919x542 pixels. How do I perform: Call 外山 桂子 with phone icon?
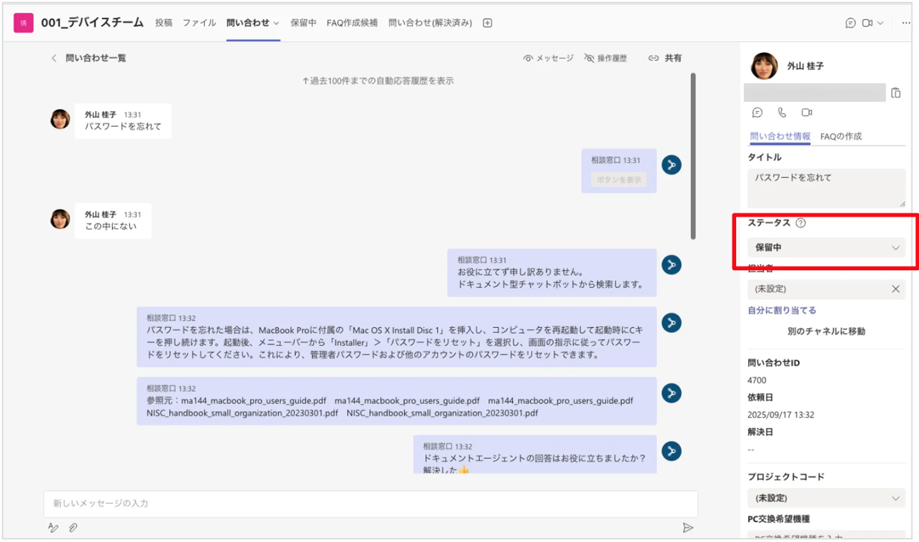click(782, 113)
